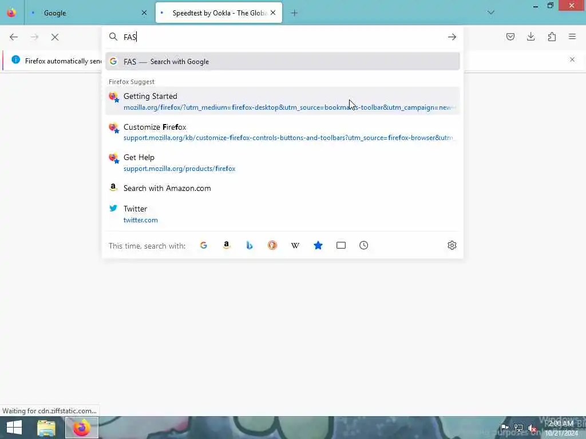Click the Save to Pocket icon
586x439 pixels.
[x=510, y=37]
